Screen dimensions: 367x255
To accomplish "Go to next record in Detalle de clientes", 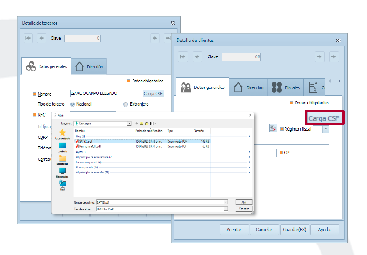I will click(x=319, y=56).
